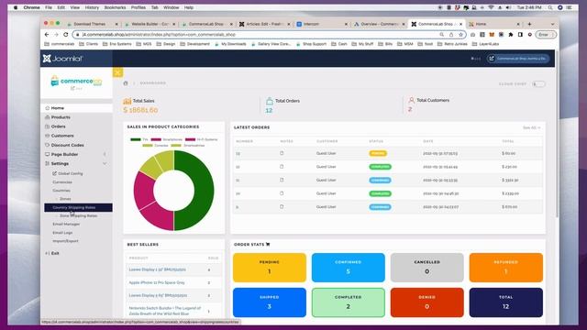
Task: Click the Settings sliders icon in sidebar
Action: coord(48,163)
